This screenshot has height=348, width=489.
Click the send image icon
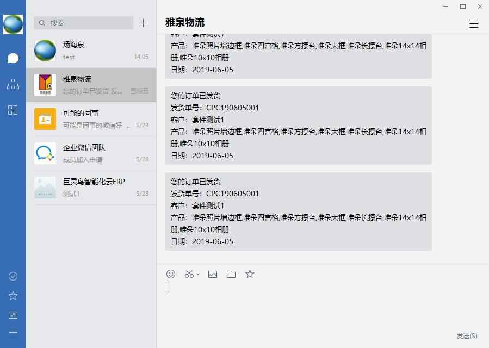[x=212, y=275]
